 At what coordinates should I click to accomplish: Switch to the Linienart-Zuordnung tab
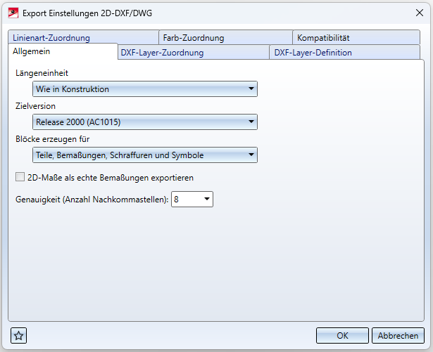click(83, 37)
